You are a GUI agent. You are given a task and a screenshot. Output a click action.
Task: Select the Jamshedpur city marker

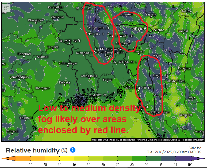tap(19, 81)
